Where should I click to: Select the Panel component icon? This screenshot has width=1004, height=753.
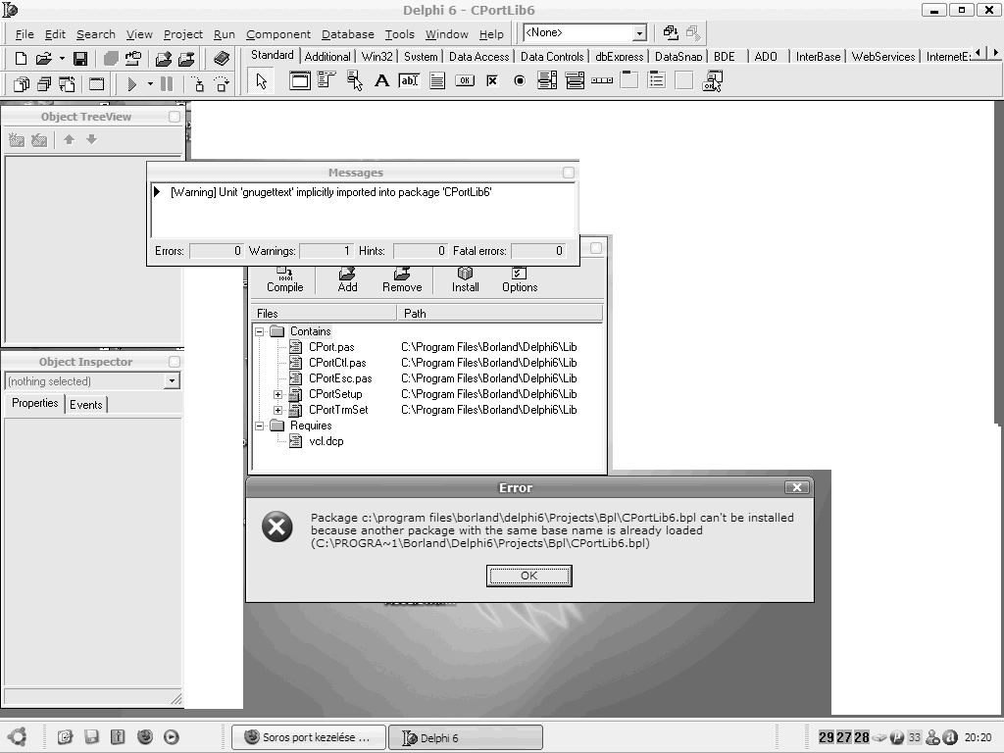(684, 80)
